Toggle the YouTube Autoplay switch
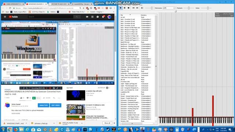 [107, 88]
